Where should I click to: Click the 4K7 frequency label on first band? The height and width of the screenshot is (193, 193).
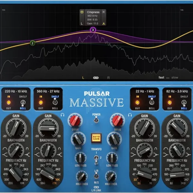point(26,174)
